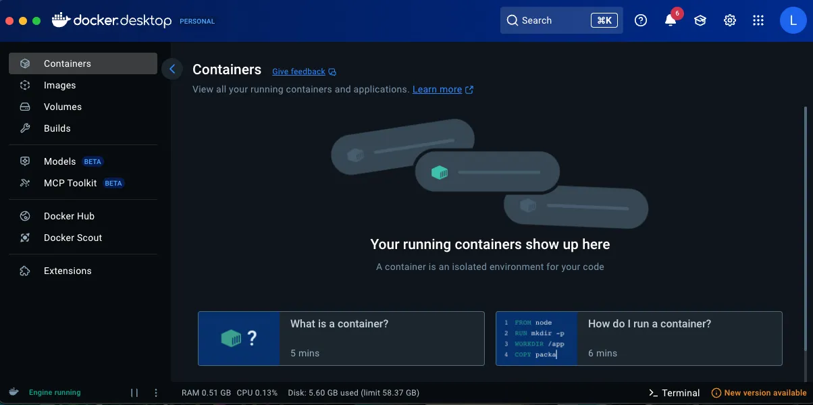Click the Give feedback link
The height and width of the screenshot is (405, 813).
pyautogui.click(x=298, y=72)
